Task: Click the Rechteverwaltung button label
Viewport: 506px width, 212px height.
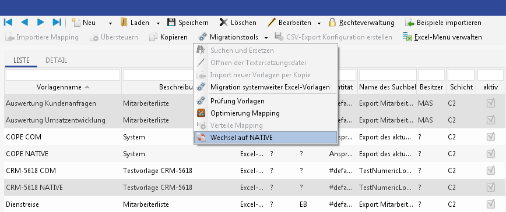Action: [x=367, y=23]
